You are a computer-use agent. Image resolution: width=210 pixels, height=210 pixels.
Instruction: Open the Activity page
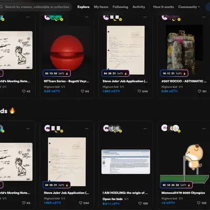pyautogui.click(x=139, y=7)
